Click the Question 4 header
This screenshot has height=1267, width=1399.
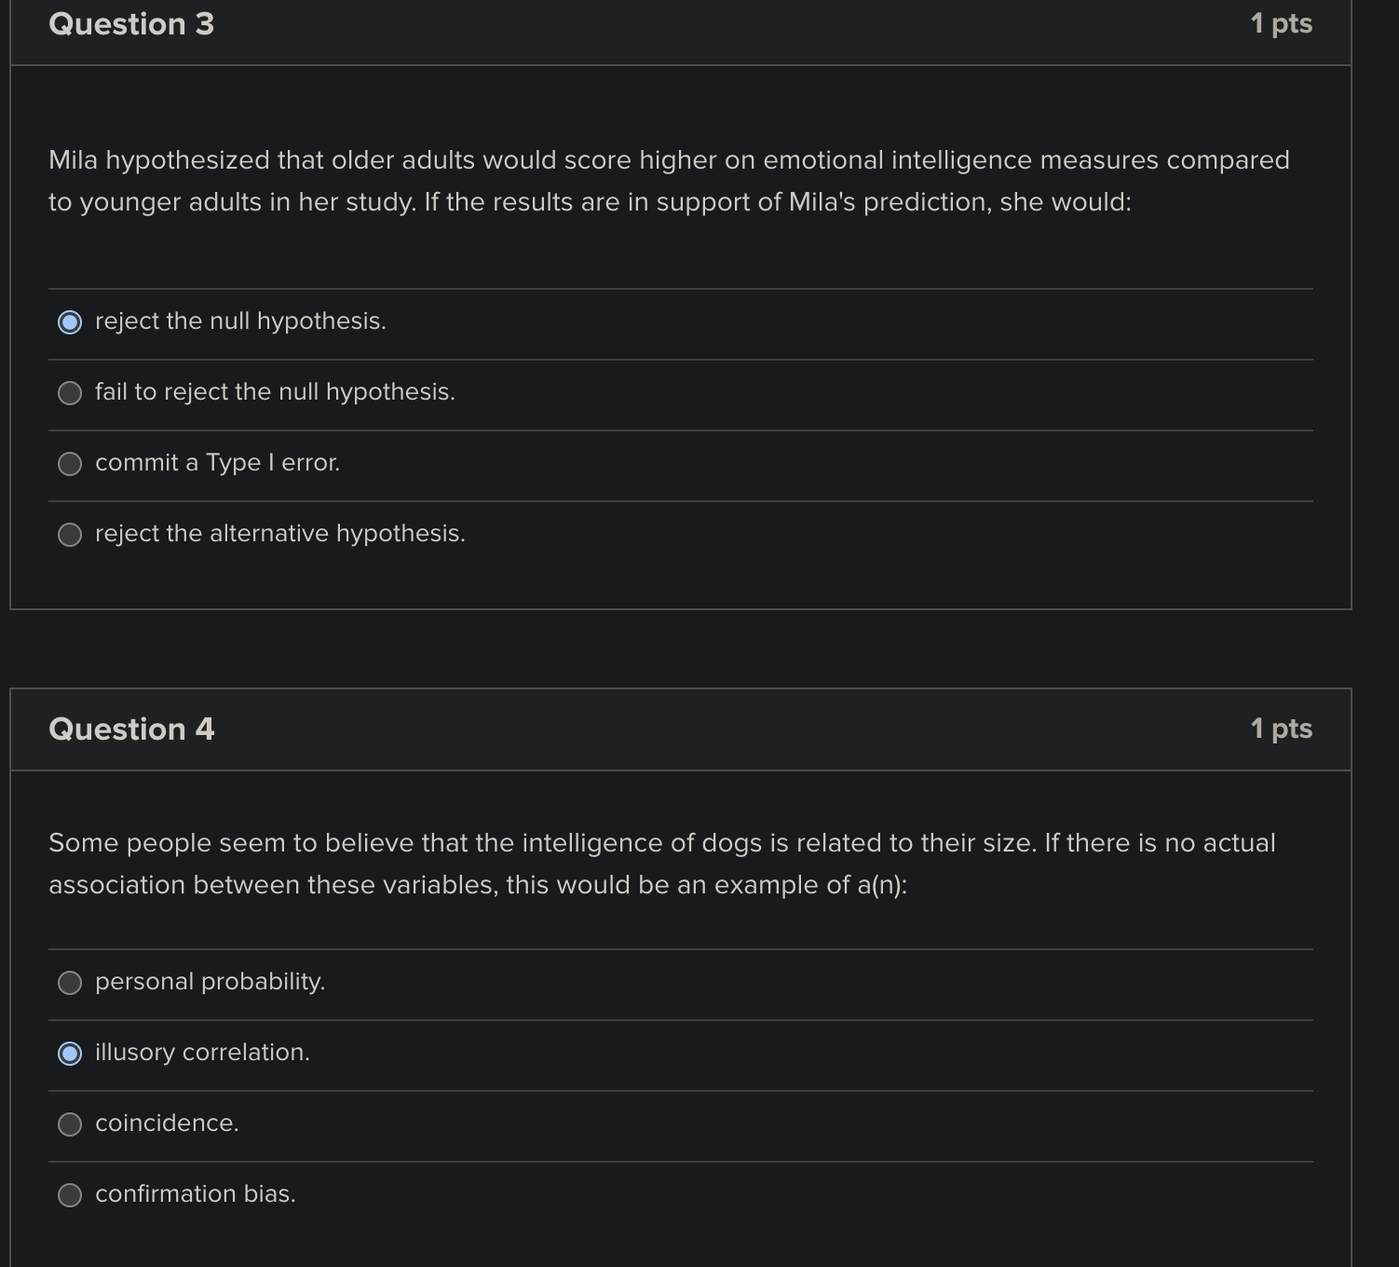(130, 729)
